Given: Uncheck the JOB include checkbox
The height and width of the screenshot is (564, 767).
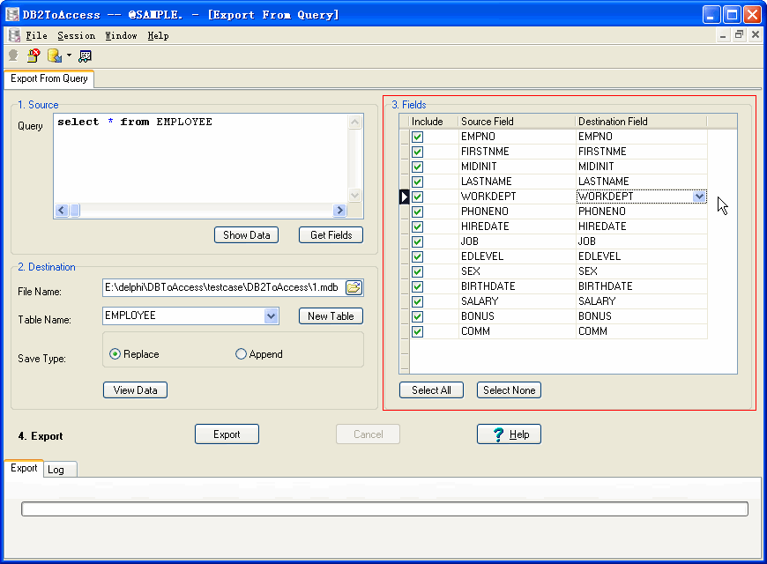Looking at the screenshot, I should click(417, 241).
